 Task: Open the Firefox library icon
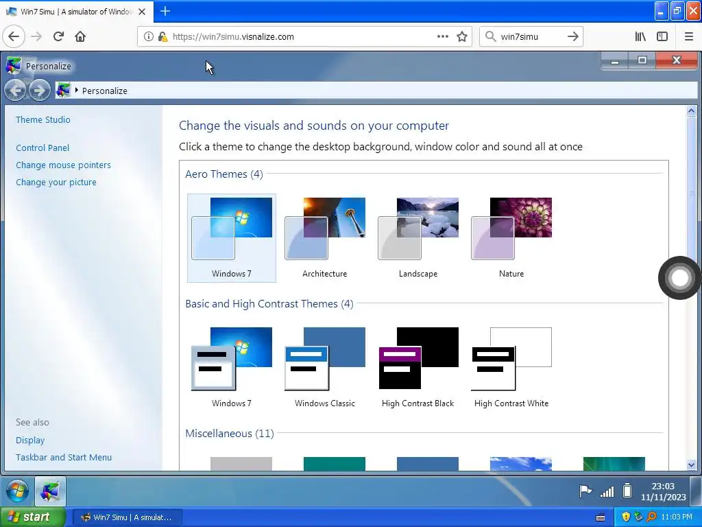click(640, 37)
